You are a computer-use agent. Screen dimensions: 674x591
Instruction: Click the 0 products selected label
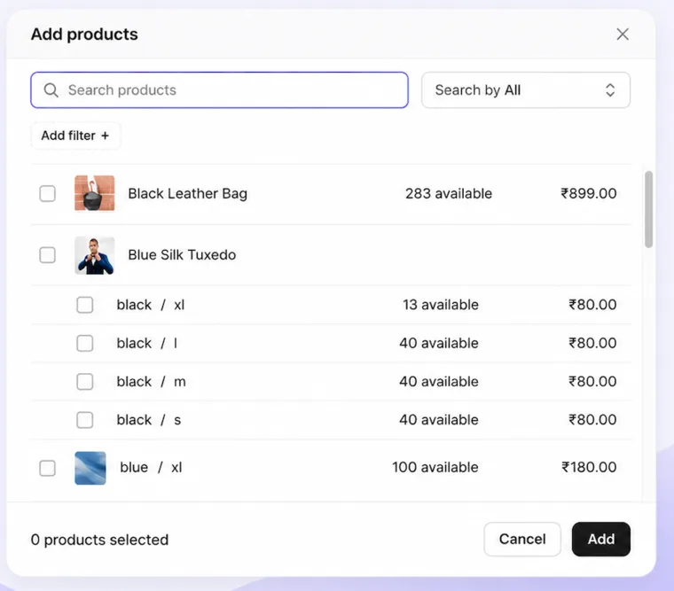click(99, 540)
